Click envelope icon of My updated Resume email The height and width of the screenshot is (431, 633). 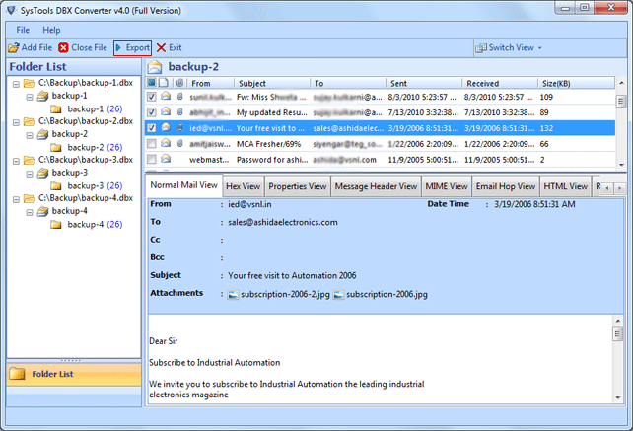166,111
